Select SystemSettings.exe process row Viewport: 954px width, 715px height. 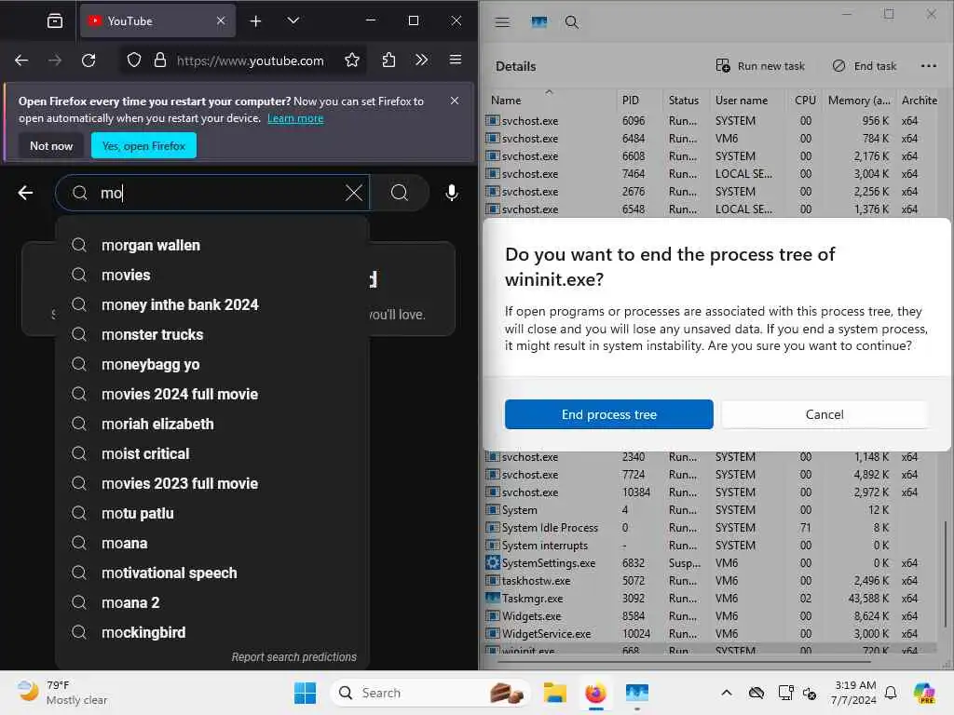pyautogui.click(x=711, y=563)
